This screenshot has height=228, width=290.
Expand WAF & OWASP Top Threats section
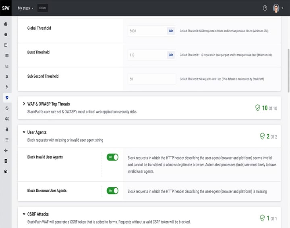click(x=24, y=104)
